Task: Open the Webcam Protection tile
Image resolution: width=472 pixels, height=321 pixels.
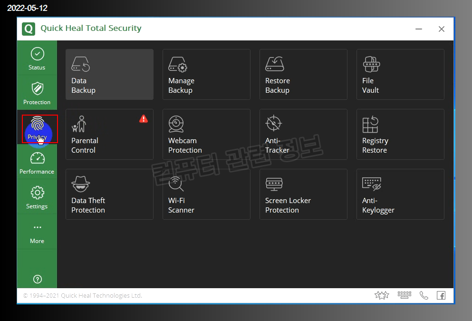Action: tap(206, 134)
